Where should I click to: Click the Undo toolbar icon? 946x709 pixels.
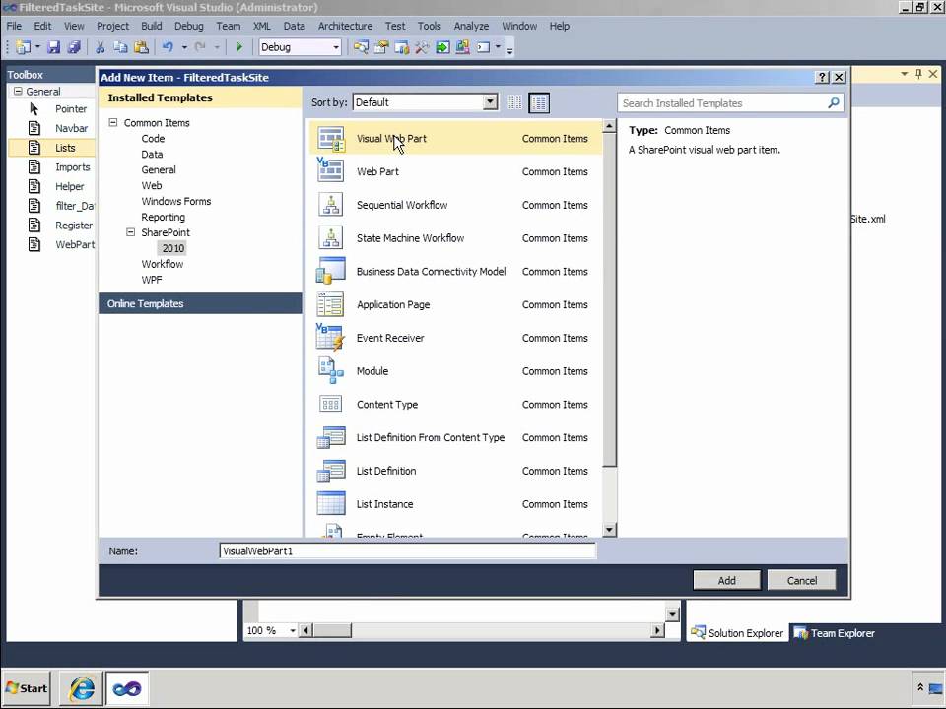(x=168, y=47)
